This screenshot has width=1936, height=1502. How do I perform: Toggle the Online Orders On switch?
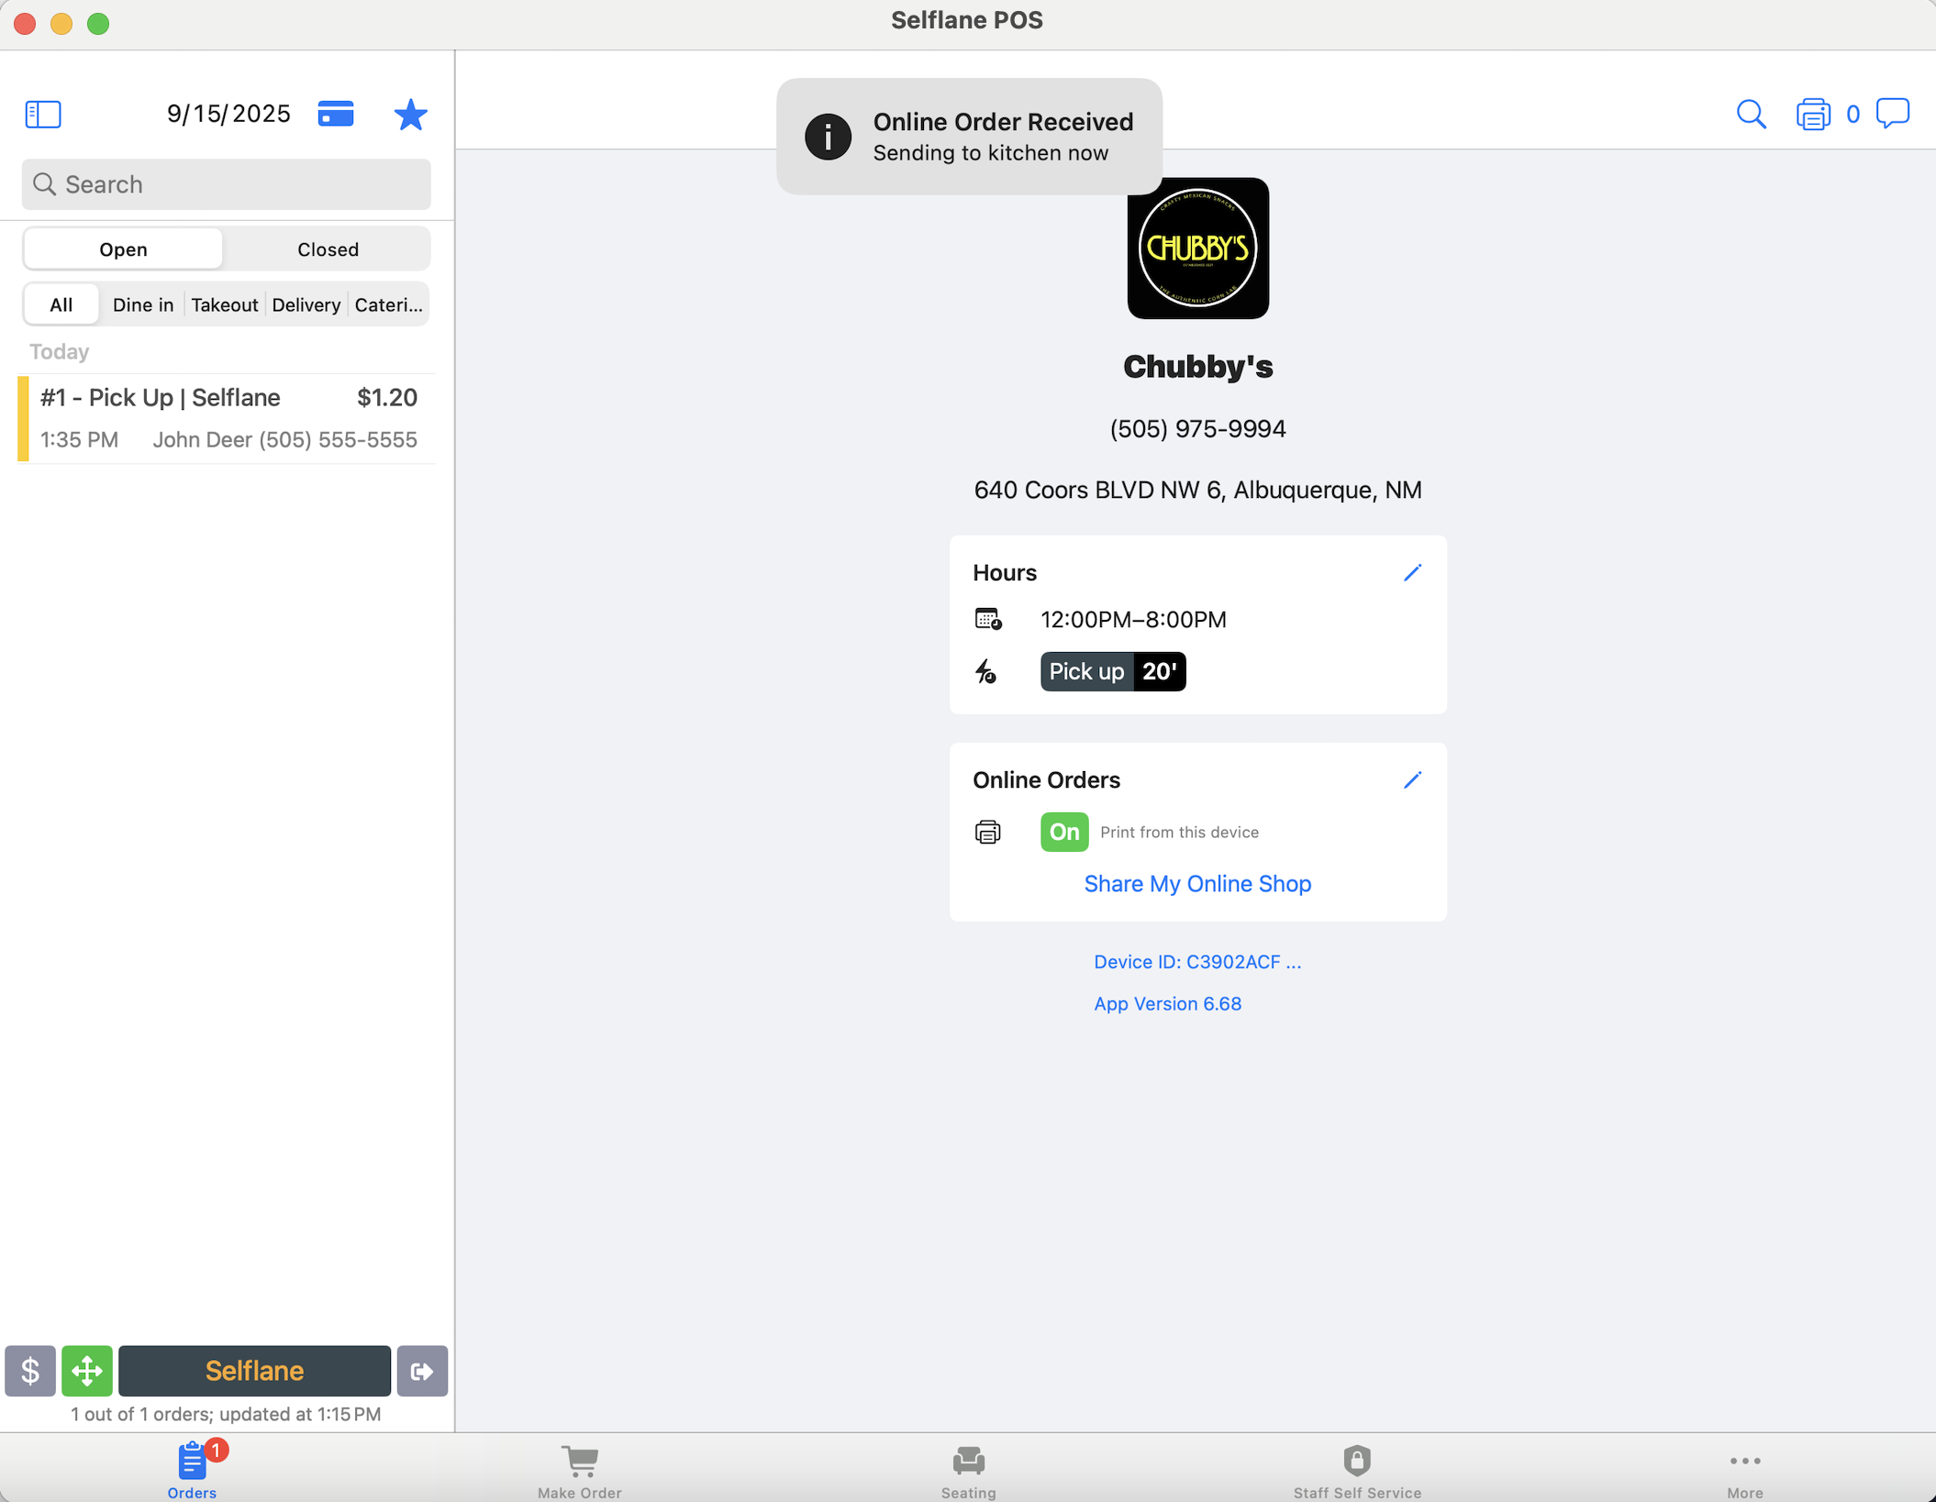(x=1063, y=832)
